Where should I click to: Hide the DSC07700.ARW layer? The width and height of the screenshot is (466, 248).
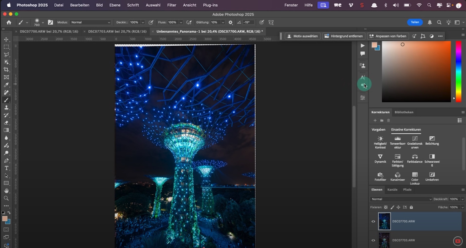pos(373,221)
